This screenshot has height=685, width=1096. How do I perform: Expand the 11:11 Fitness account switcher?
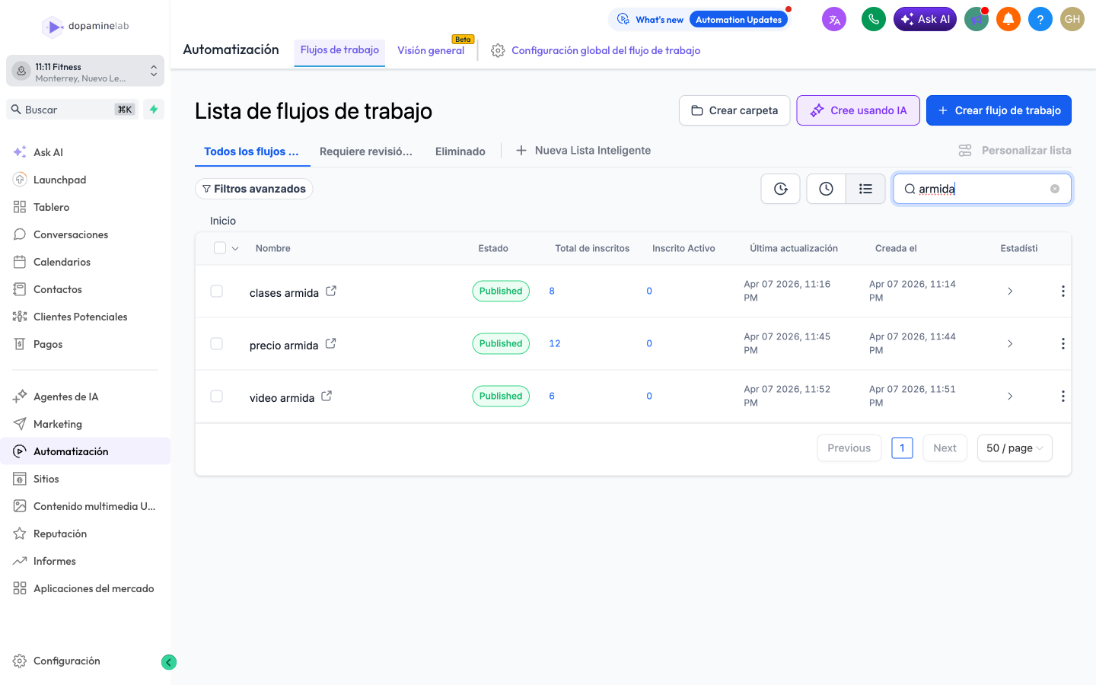tap(85, 72)
